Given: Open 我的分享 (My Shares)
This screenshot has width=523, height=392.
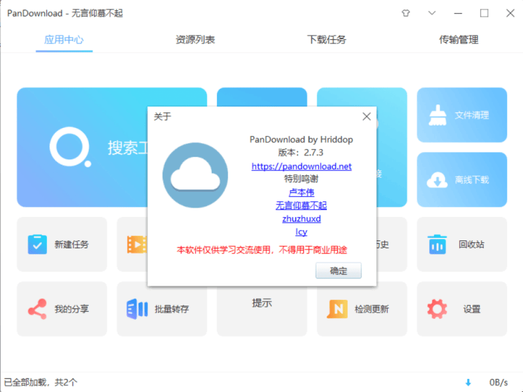Looking at the screenshot, I should click(62, 308).
